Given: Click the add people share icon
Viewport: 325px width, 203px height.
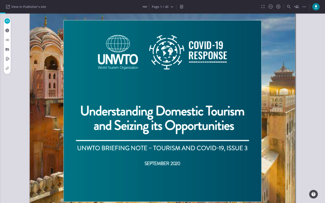Looking at the screenshot, I should tap(296, 7).
